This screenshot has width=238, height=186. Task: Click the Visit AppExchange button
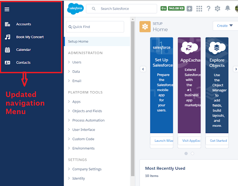tap(189, 141)
